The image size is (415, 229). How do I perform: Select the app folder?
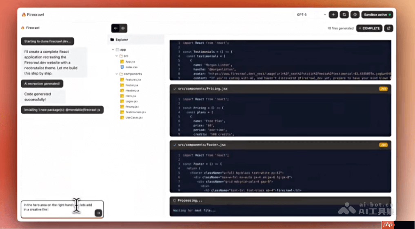[x=121, y=50]
